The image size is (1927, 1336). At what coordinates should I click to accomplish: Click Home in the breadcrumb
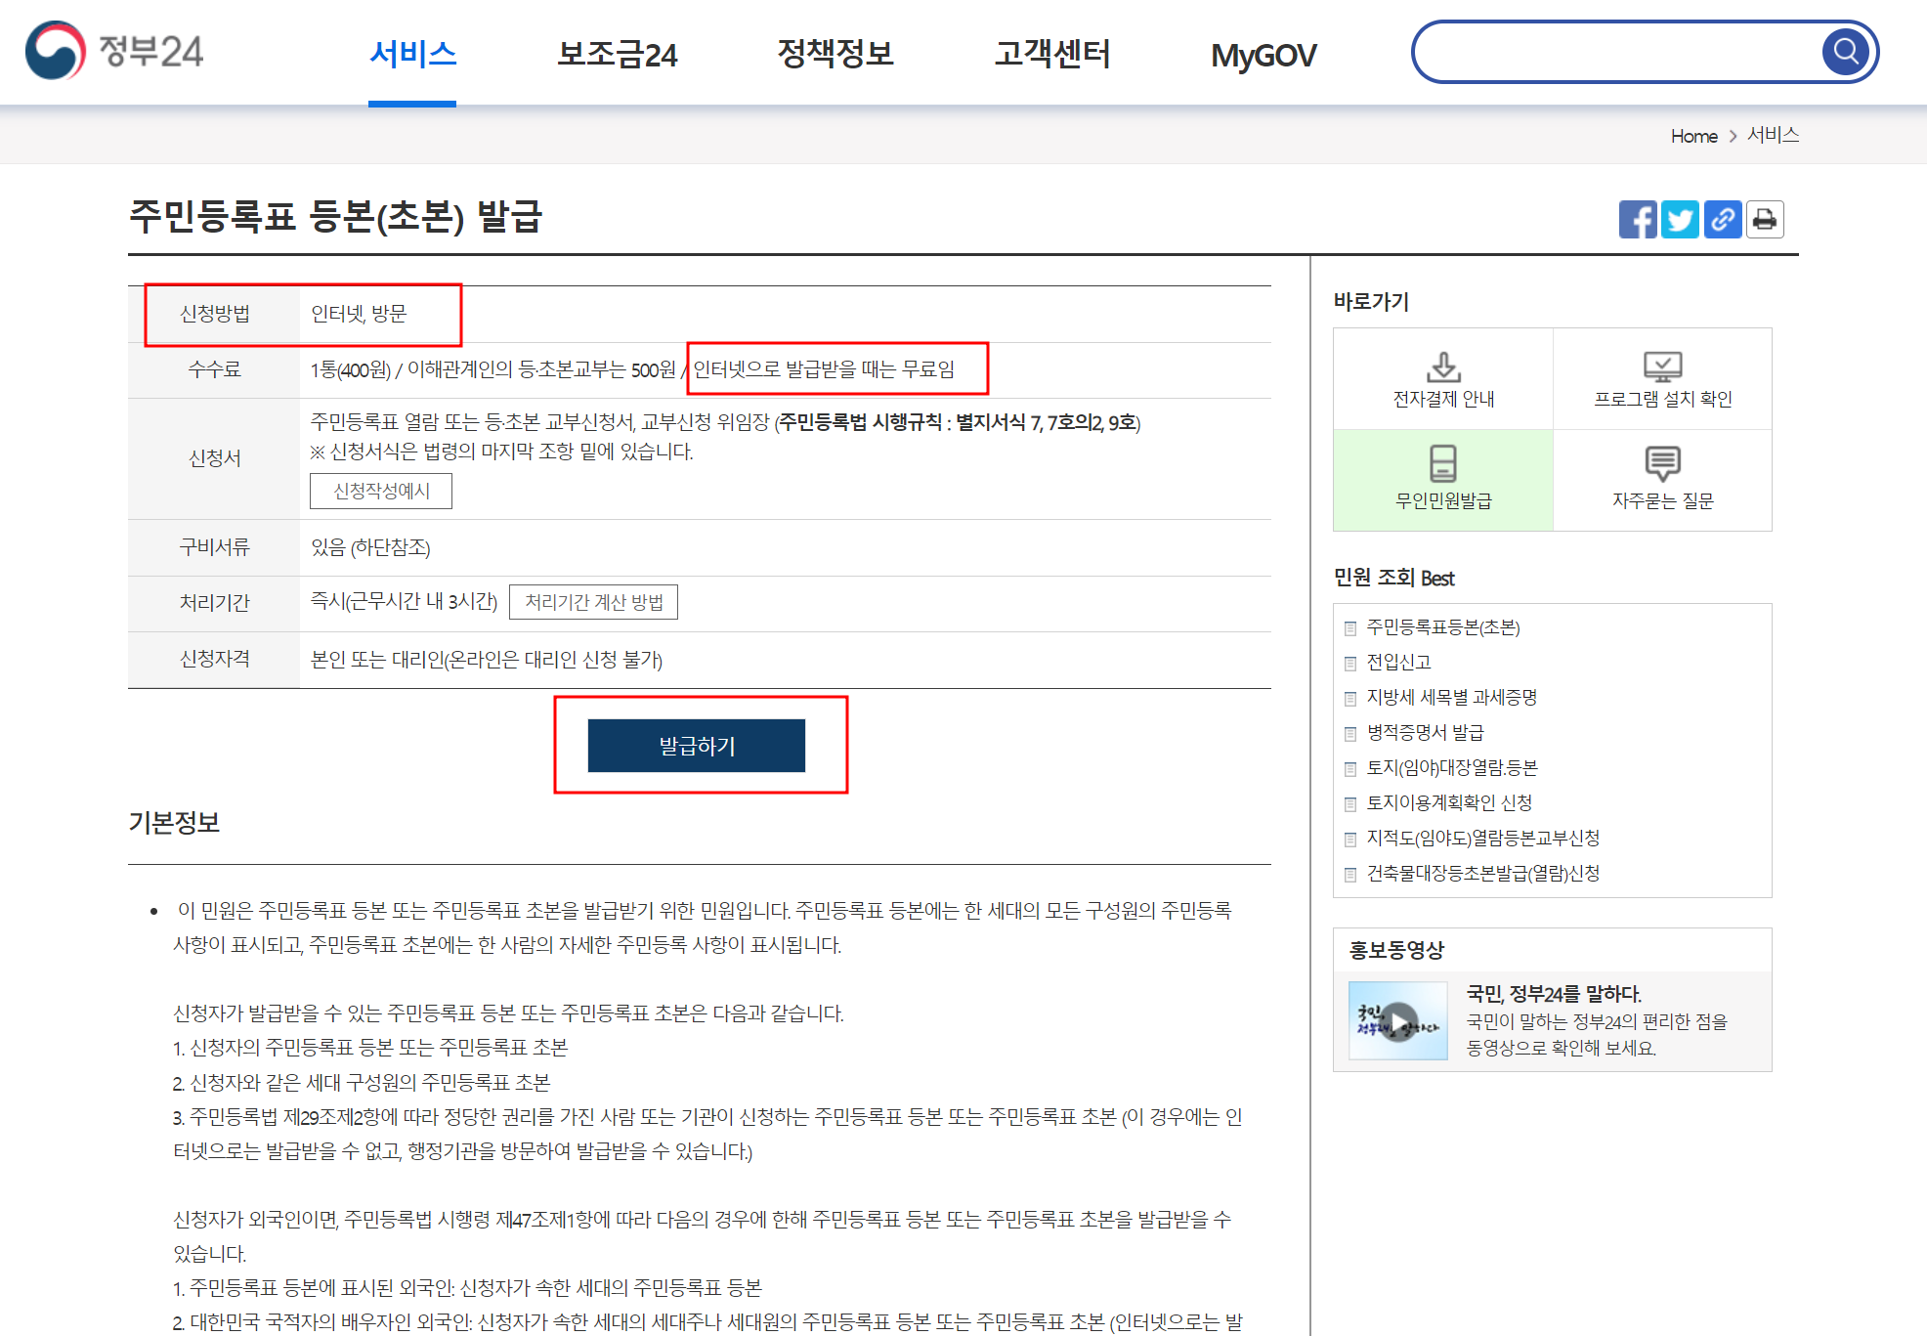1693,136
